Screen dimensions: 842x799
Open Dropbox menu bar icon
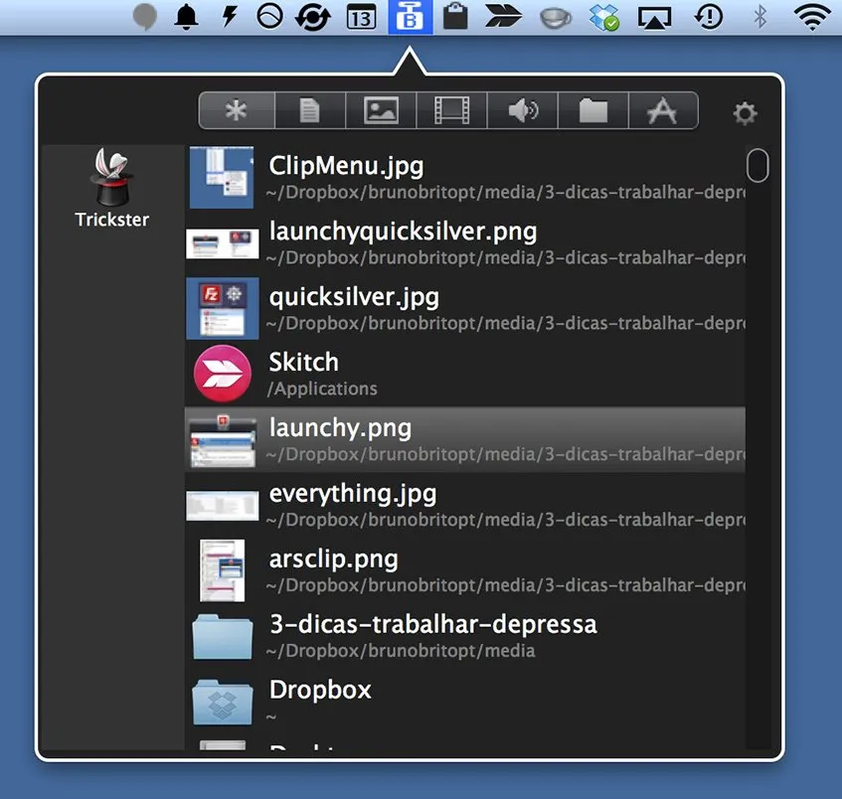tap(604, 17)
